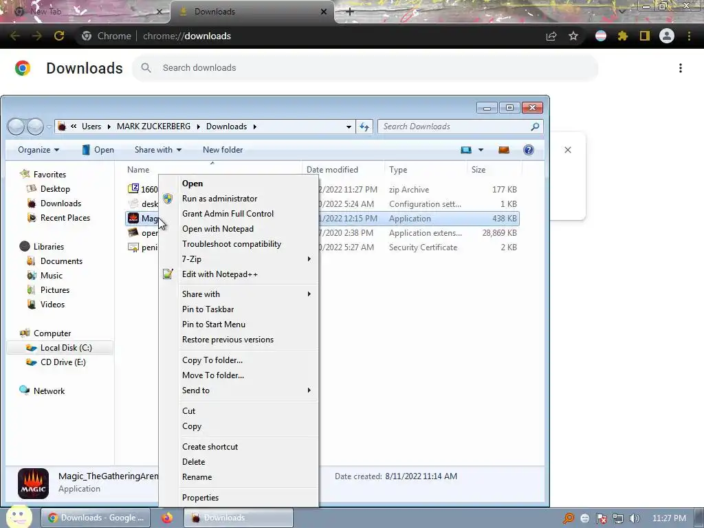Click Firefox icon in taskbar

pyautogui.click(x=167, y=518)
